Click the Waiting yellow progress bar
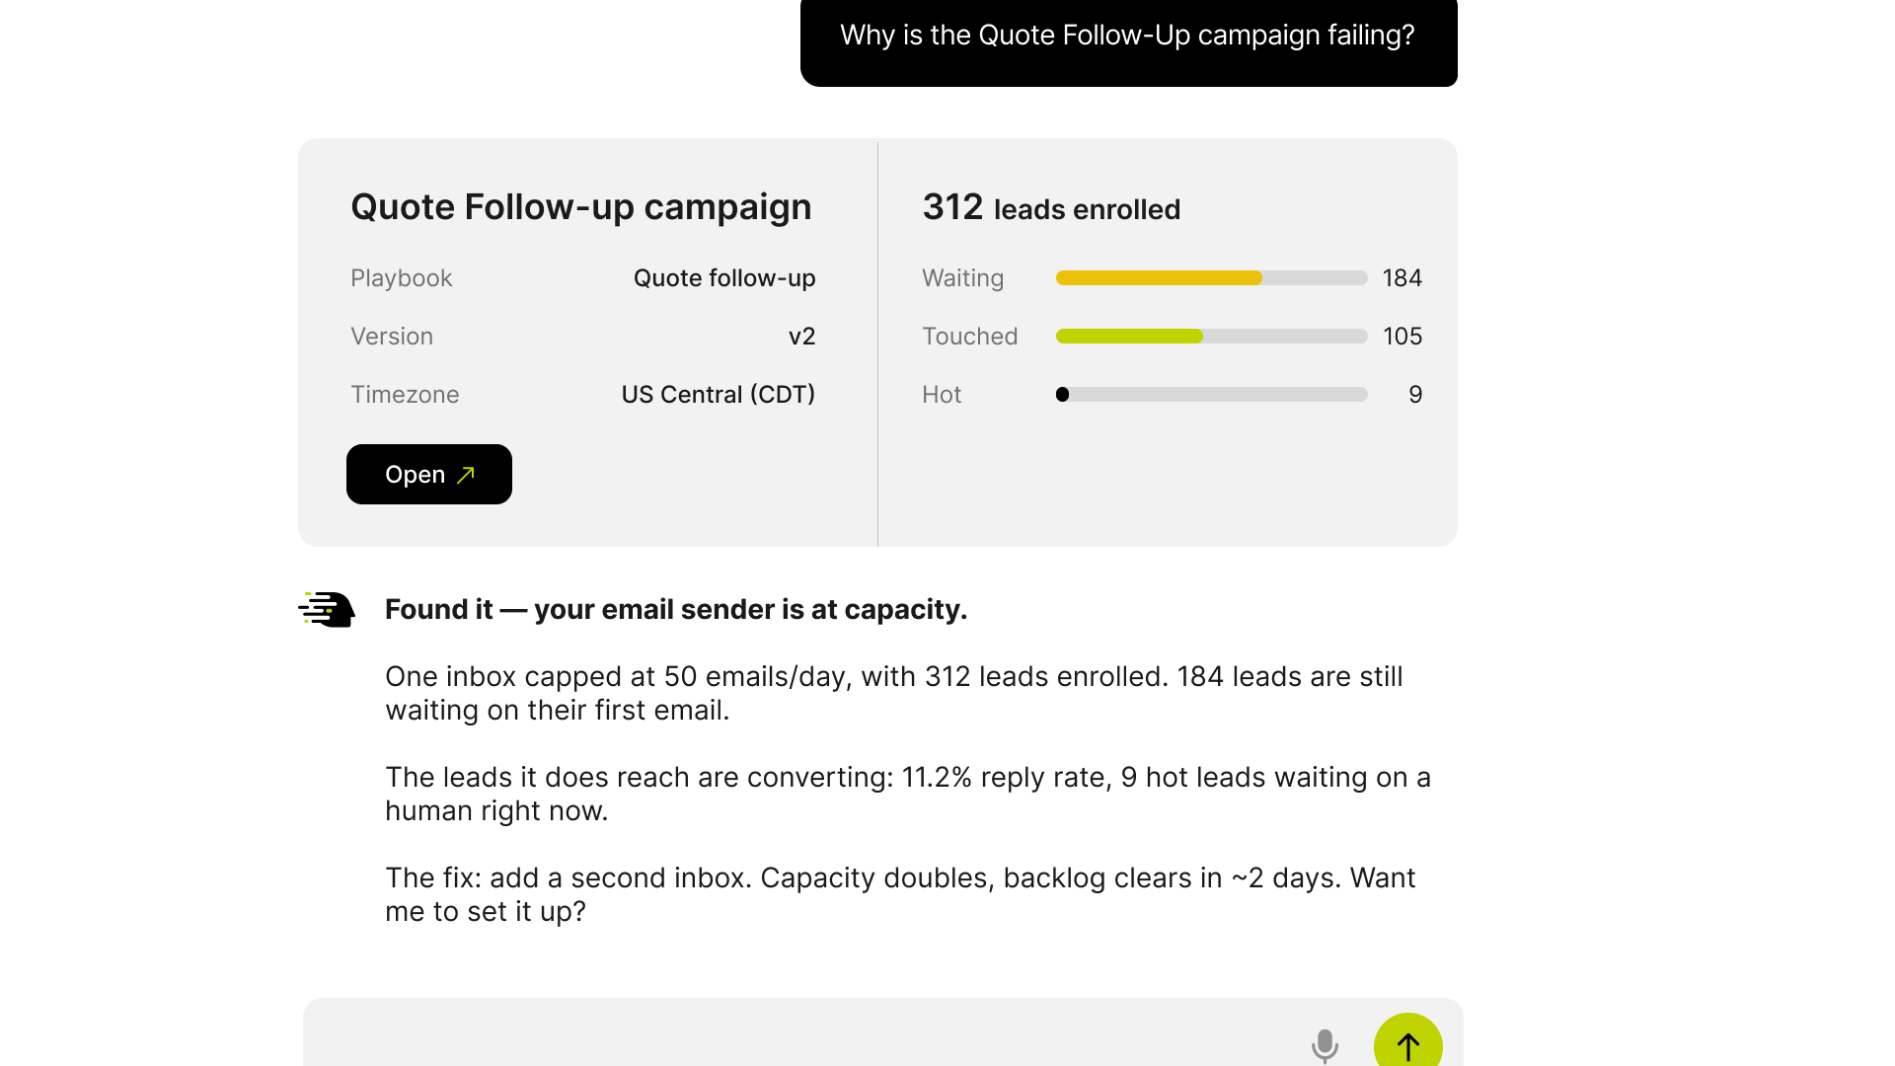The height and width of the screenshot is (1066, 1895). tap(1211, 278)
